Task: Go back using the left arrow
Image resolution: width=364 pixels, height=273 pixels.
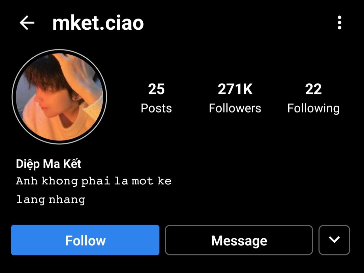Action: [27, 23]
